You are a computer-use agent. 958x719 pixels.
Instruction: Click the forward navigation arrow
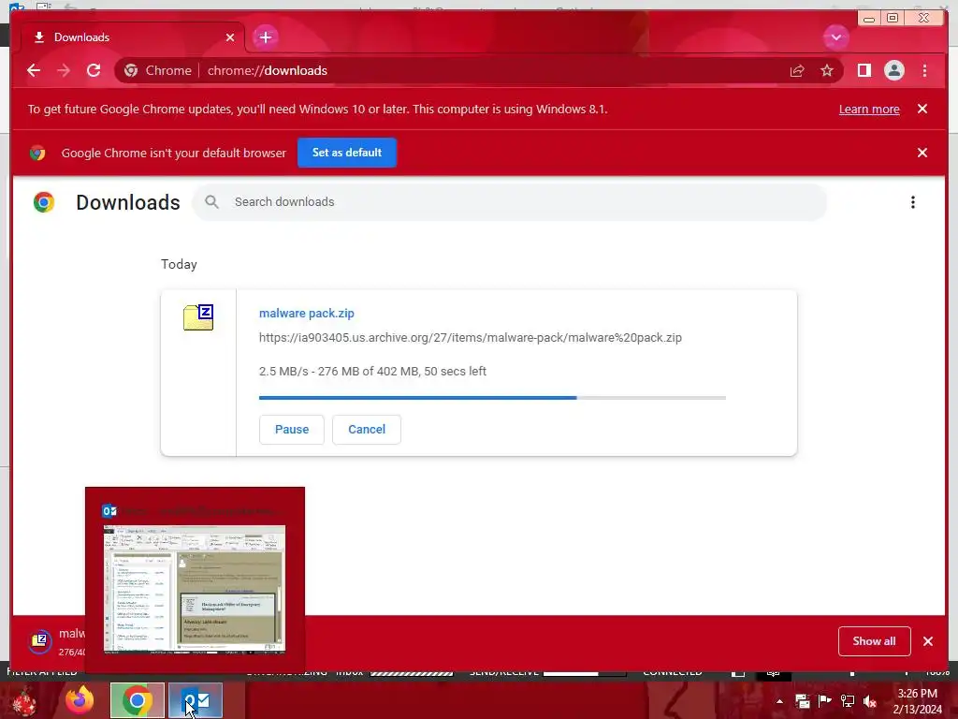(64, 70)
